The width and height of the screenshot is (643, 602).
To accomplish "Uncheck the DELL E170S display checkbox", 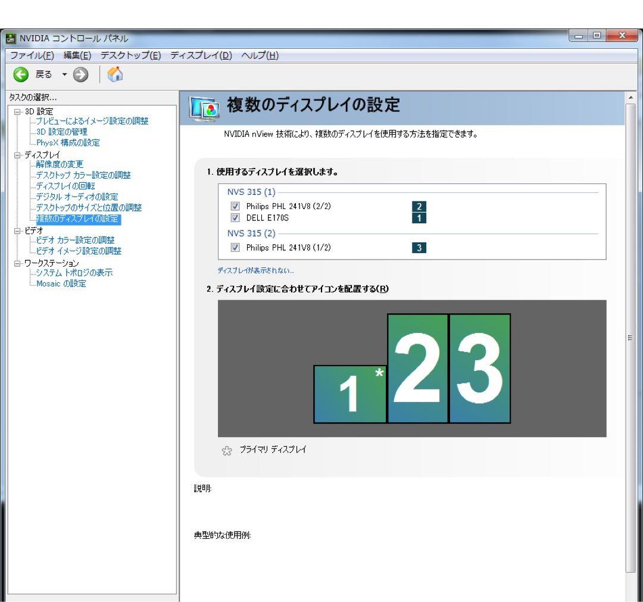I will tap(235, 217).
